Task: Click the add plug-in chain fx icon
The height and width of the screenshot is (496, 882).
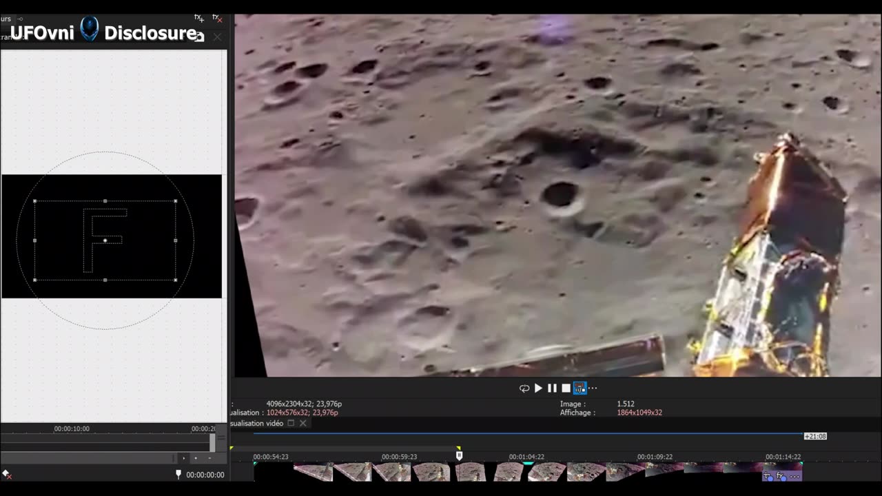Action: [199, 17]
